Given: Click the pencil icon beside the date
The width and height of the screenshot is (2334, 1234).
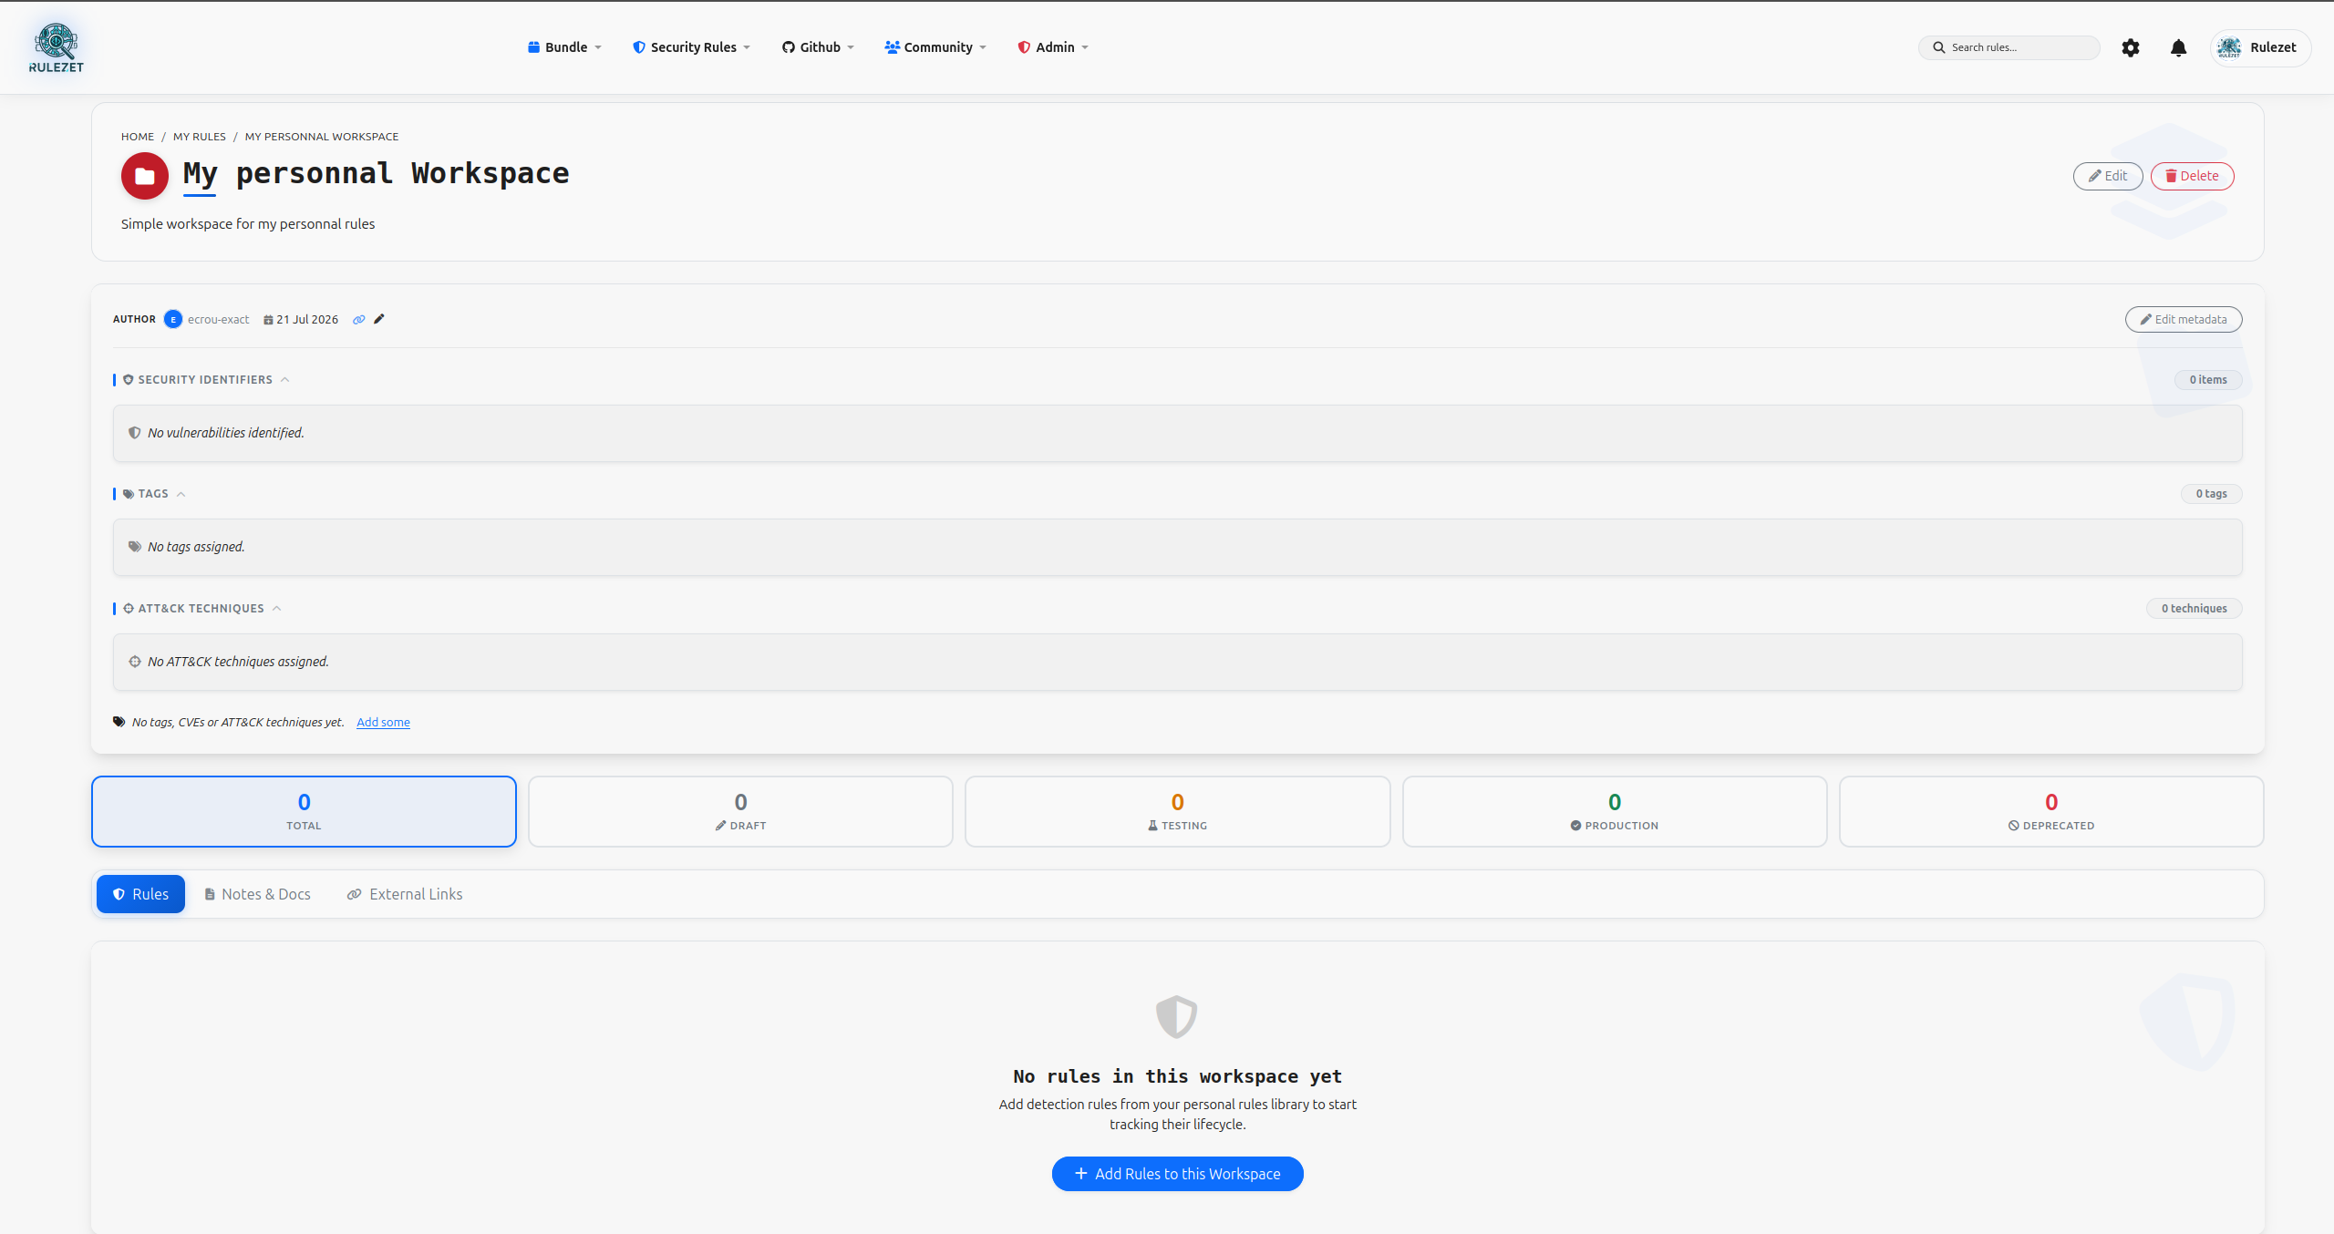Looking at the screenshot, I should tap(379, 319).
